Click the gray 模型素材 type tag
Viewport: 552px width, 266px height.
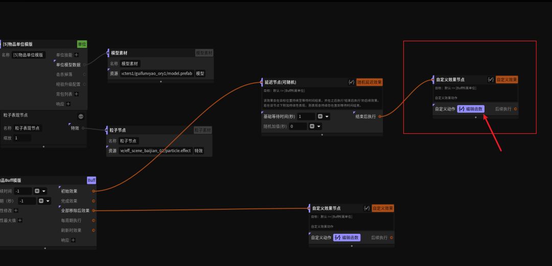coord(204,53)
